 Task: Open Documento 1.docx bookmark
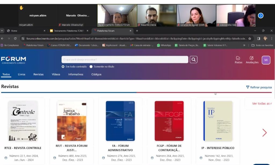87,45
